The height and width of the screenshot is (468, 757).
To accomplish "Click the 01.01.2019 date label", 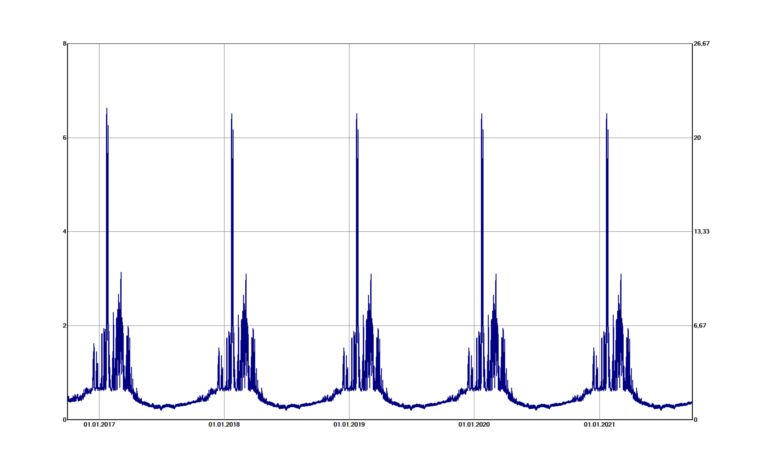I will (x=349, y=425).
